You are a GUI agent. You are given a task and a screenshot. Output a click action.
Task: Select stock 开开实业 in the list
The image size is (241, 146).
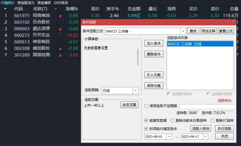pos(41,35)
